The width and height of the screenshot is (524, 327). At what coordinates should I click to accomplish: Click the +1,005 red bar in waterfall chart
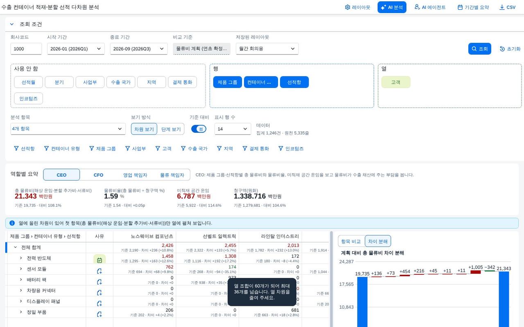click(476, 272)
